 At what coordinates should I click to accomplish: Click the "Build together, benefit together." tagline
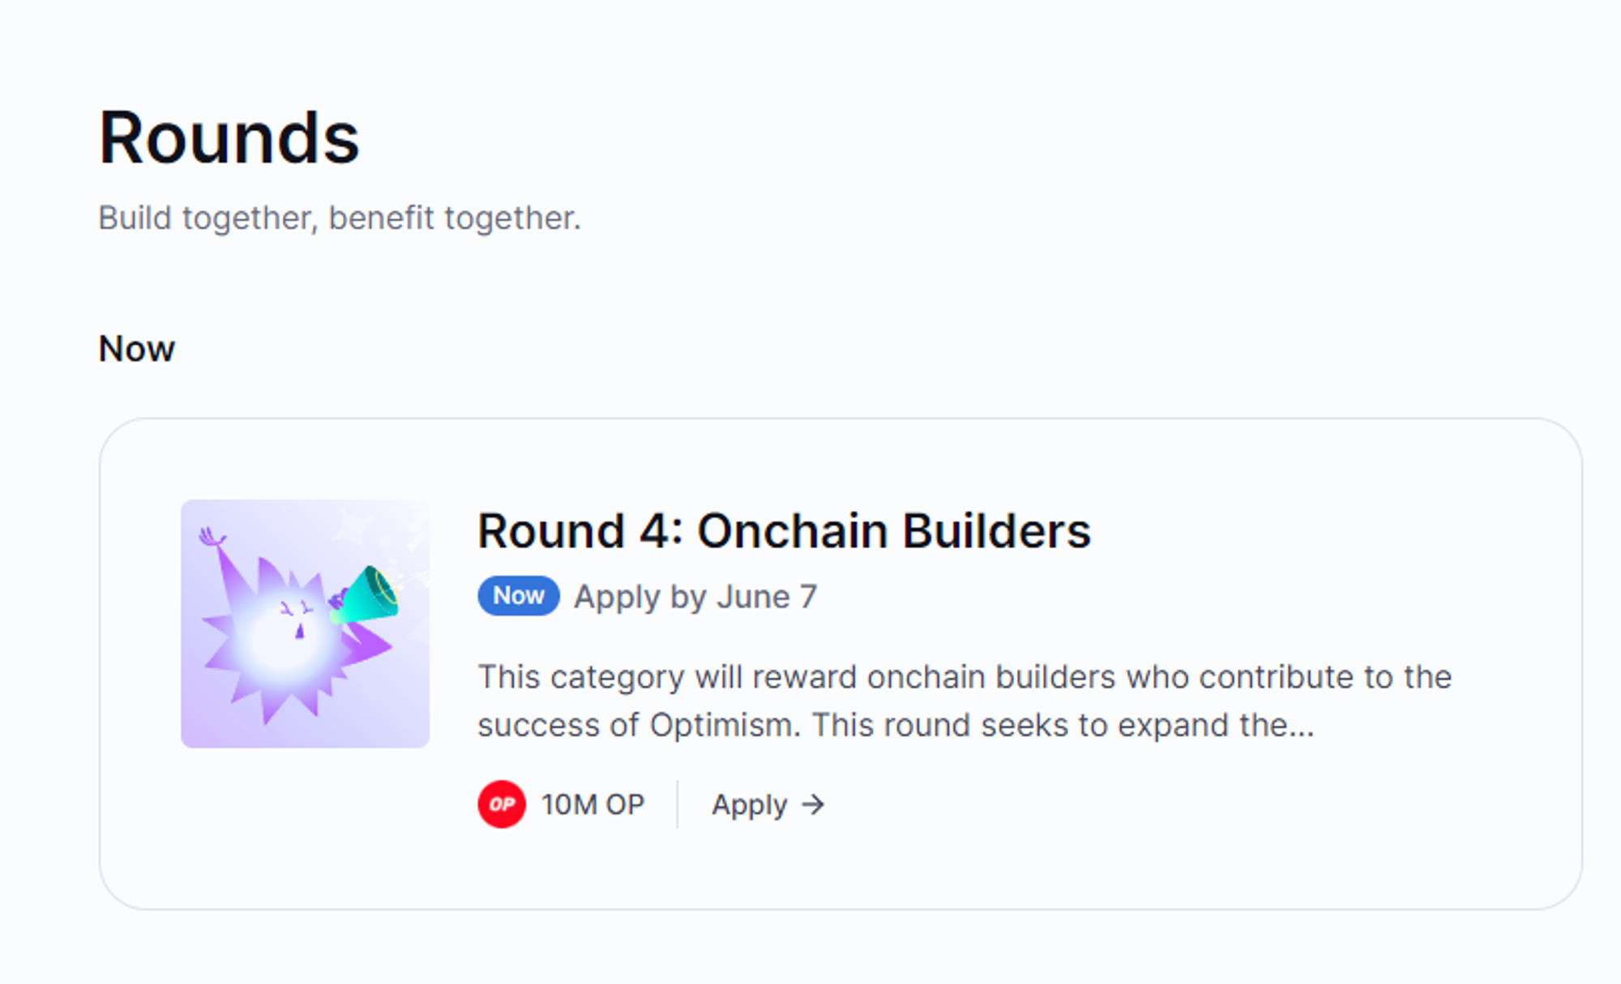tap(340, 218)
